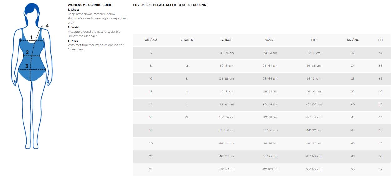Click the chest marker 1 on the figure
This screenshot has height=178, width=391.
click(x=31, y=38)
